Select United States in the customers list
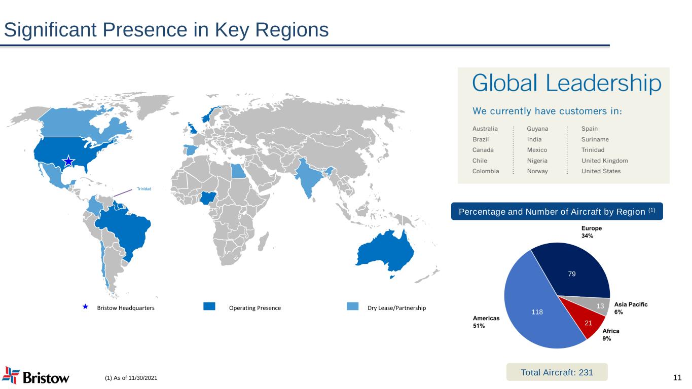692x389 pixels. coord(601,171)
